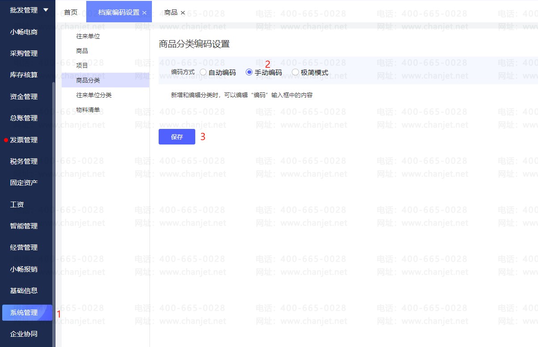Switch to the 首页 tab
This screenshot has height=347, width=538.
(71, 12)
